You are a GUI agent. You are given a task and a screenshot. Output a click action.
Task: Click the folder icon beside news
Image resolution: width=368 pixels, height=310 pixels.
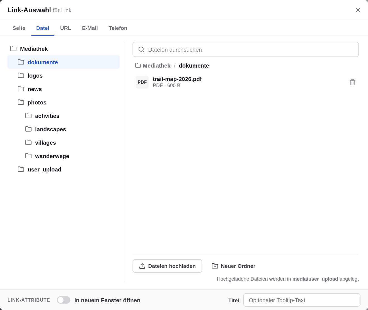tap(21, 89)
